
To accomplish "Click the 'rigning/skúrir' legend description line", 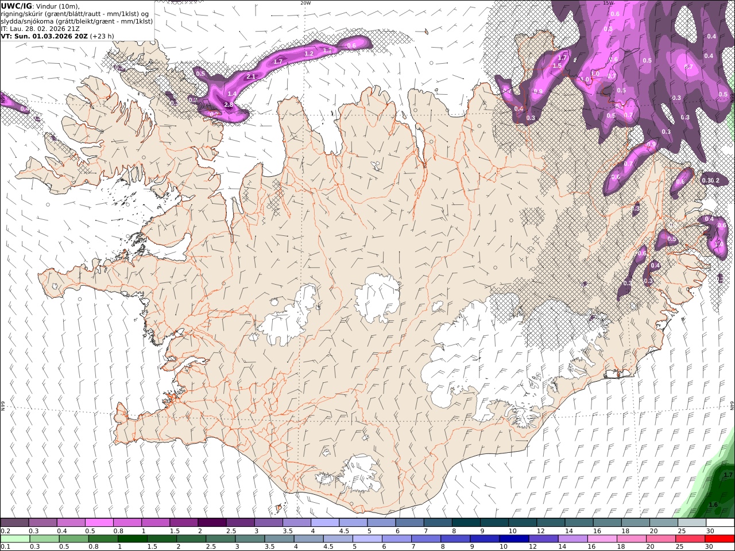I will click(x=76, y=14).
